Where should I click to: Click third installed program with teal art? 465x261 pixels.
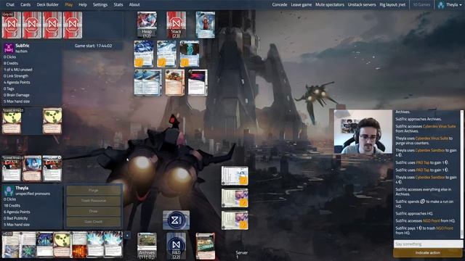click(190, 54)
